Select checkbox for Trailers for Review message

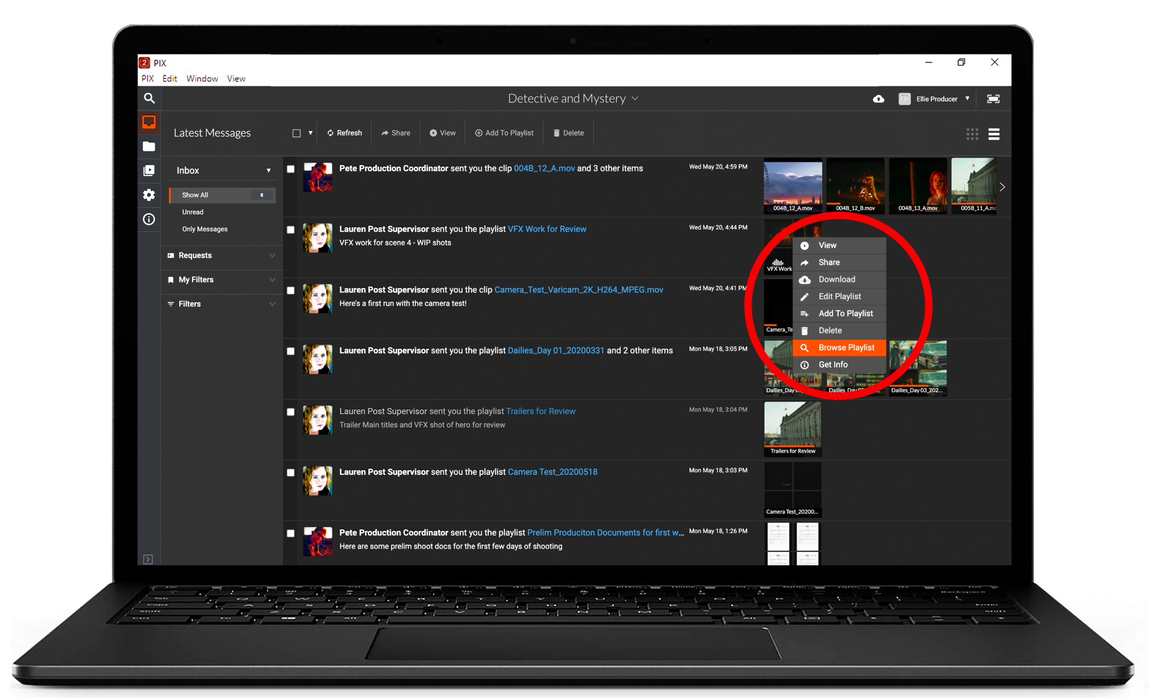coord(290,412)
